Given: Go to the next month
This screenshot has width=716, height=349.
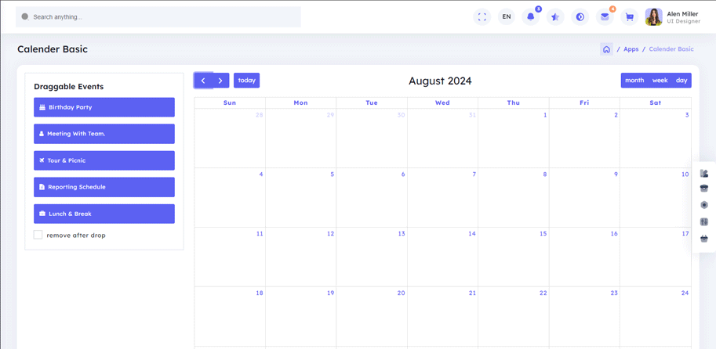Looking at the screenshot, I should pyautogui.click(x=220, y=81).
